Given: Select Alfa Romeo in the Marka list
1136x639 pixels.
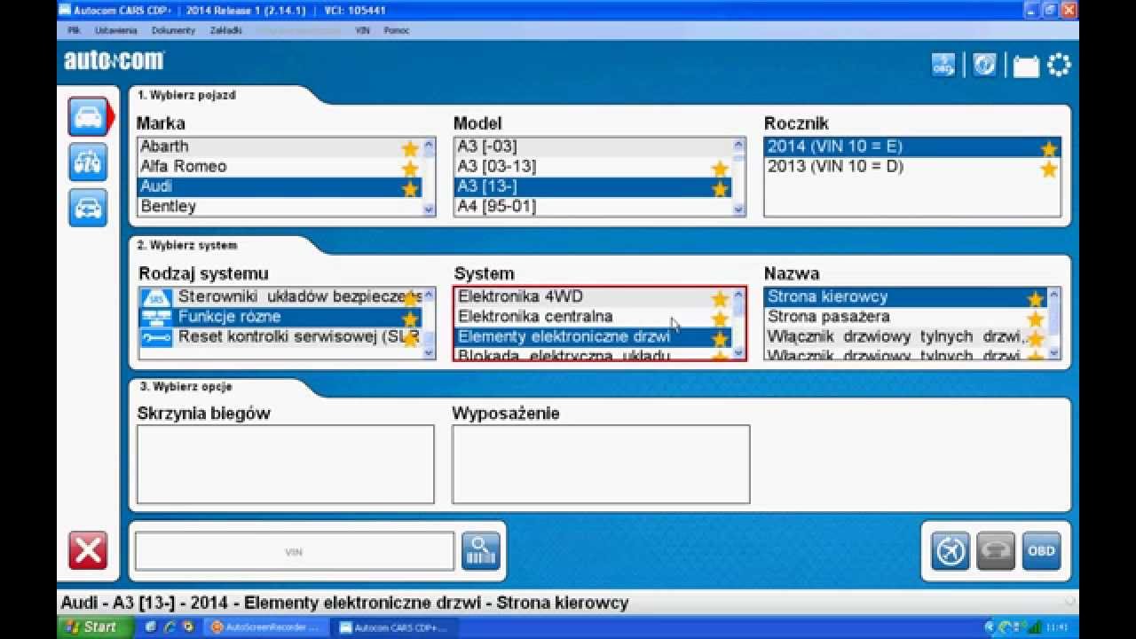Looking at the screenshot, I should point(280,167).
